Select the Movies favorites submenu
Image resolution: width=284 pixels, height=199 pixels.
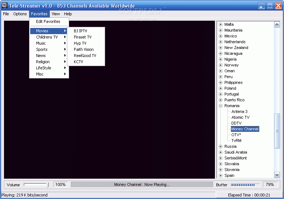click(49, 31)
